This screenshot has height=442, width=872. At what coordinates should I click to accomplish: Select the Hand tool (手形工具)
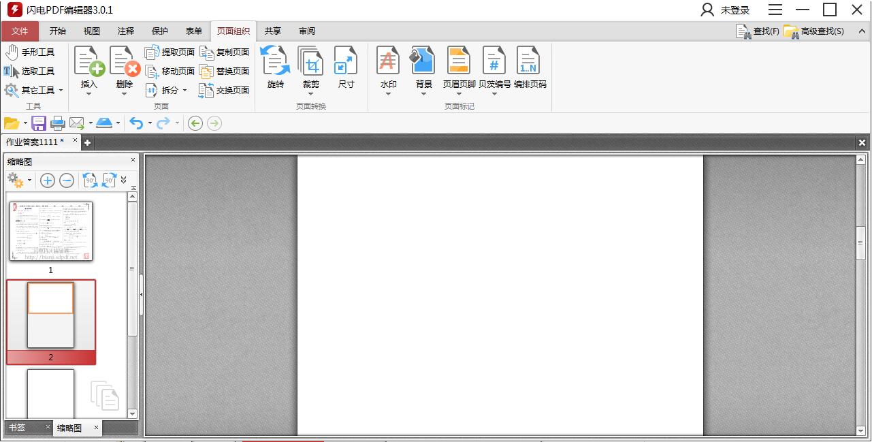[x=30, y=52]
